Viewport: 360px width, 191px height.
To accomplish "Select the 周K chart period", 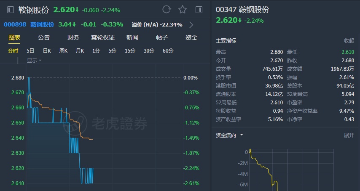I will point(63,51).
